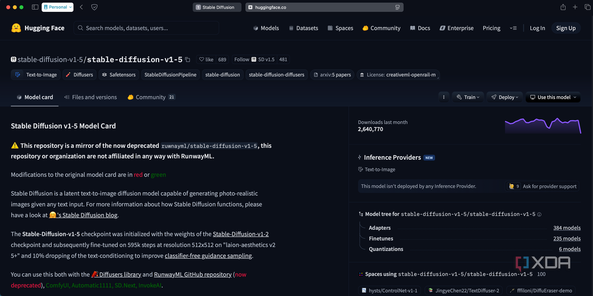Open the 6 models quantizations link
Screen dimensions: 593x296
point(570,249)
